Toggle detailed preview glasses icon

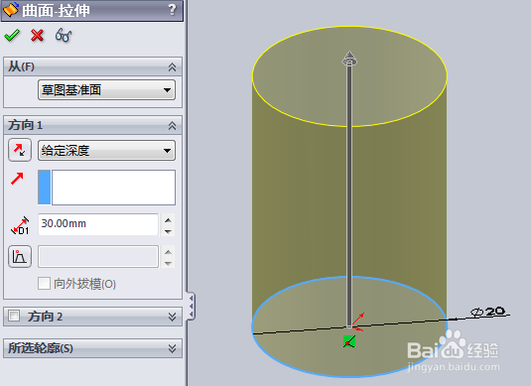(x=64, y=35)
